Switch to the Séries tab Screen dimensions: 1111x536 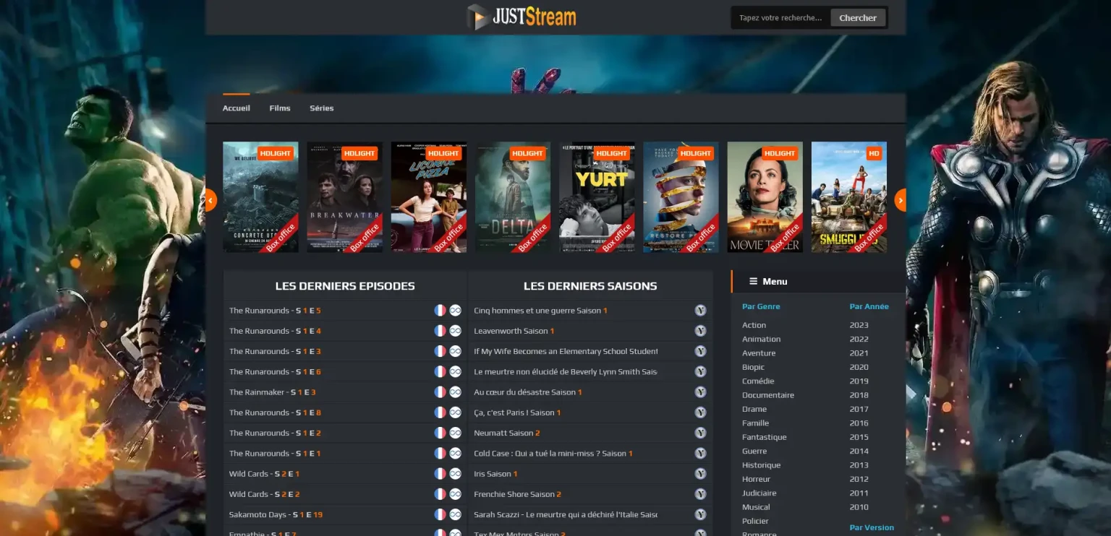[322, 108]
